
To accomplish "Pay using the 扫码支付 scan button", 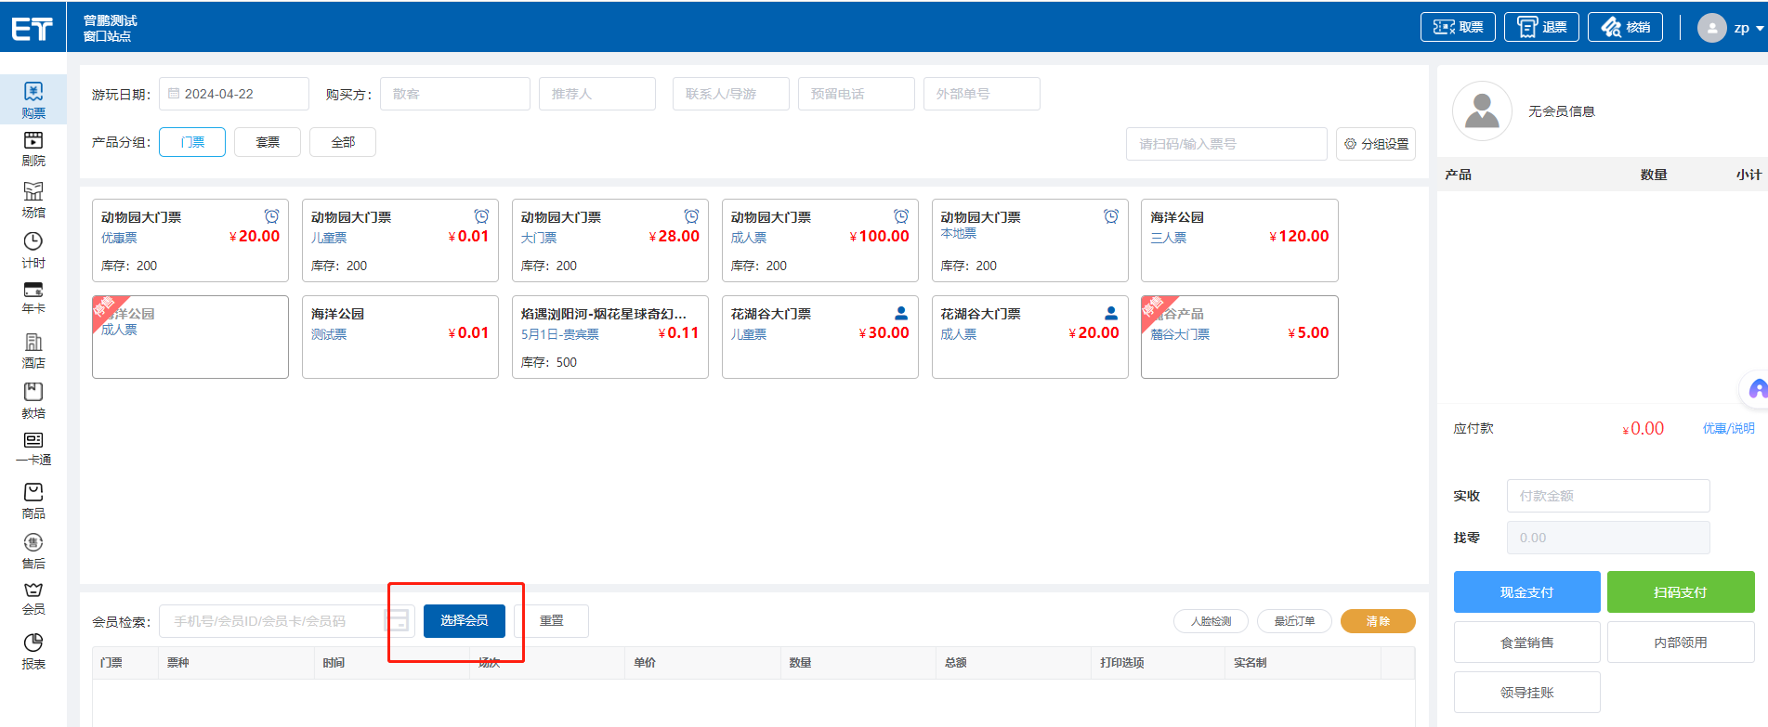I will (1680, 592).
